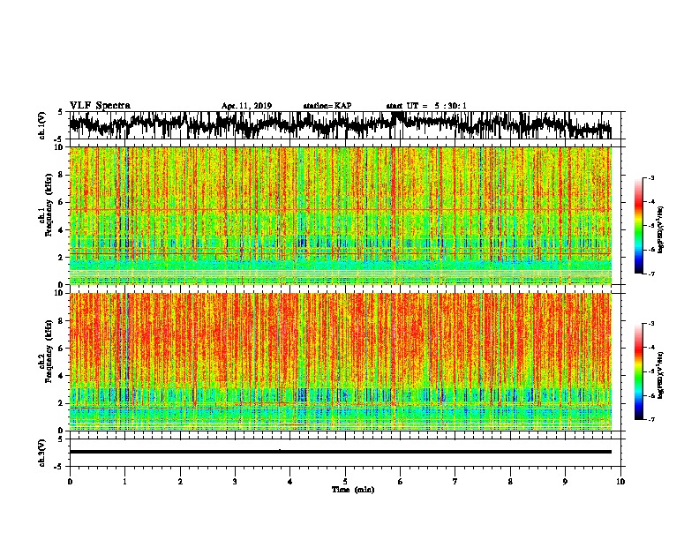Click the ch.1 spectrogram color scale bar
Viewport: 699px width, 540px height.
click(x=638, y=226)
